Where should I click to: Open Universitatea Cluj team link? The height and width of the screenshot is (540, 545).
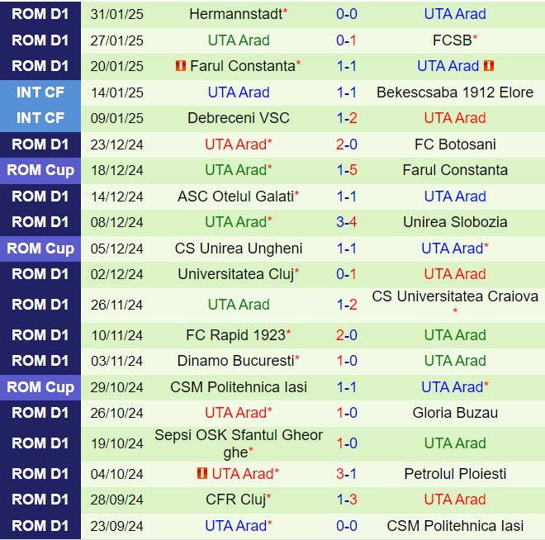coord(235,274)
